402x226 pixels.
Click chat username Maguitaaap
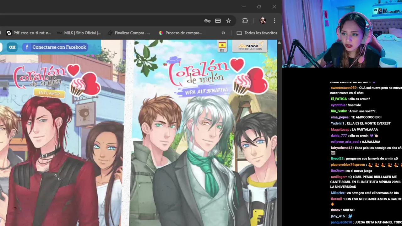340,129
